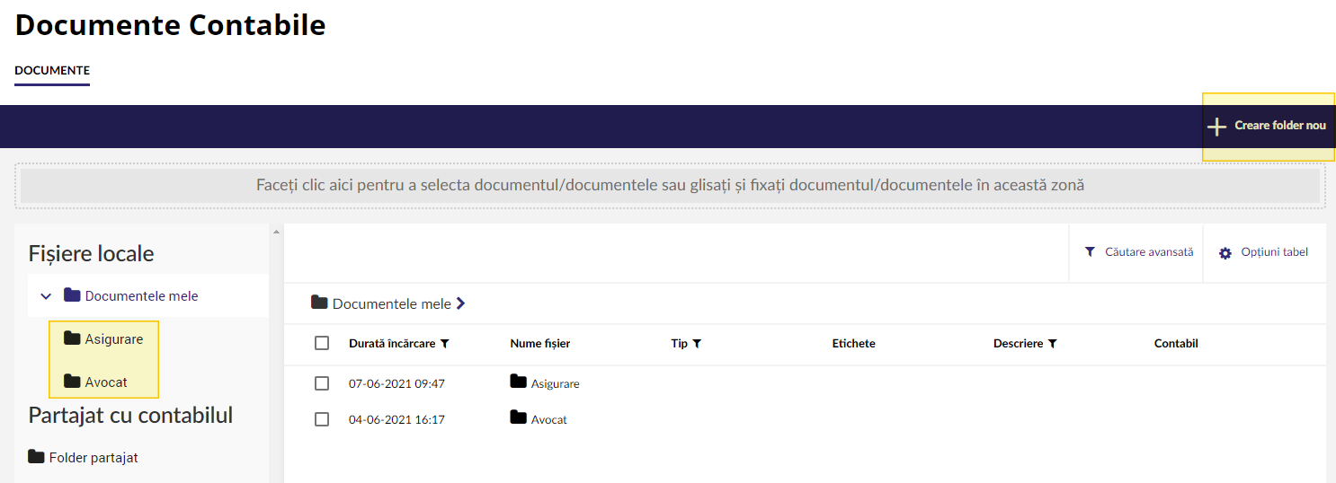Click the Tip column filter icon
This screenshot has width=1336, height=483.
point(697,344)
